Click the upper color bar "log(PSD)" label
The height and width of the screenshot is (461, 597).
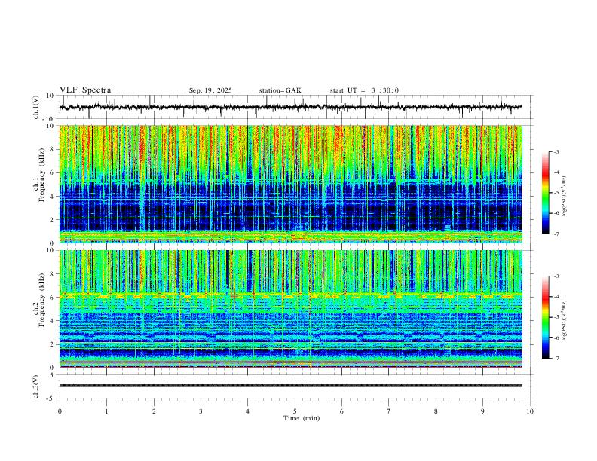(x=565, y=196)
